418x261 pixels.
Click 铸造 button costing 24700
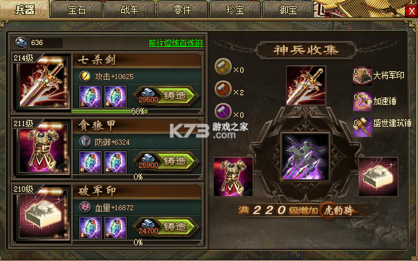(x=166, y=227)
